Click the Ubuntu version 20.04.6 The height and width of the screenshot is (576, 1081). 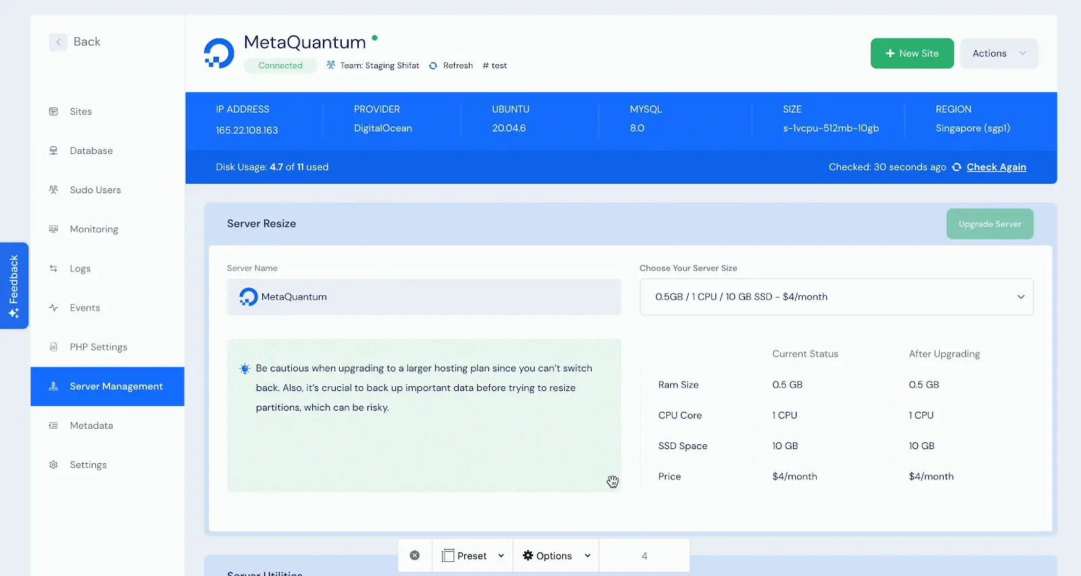[509, 128]
